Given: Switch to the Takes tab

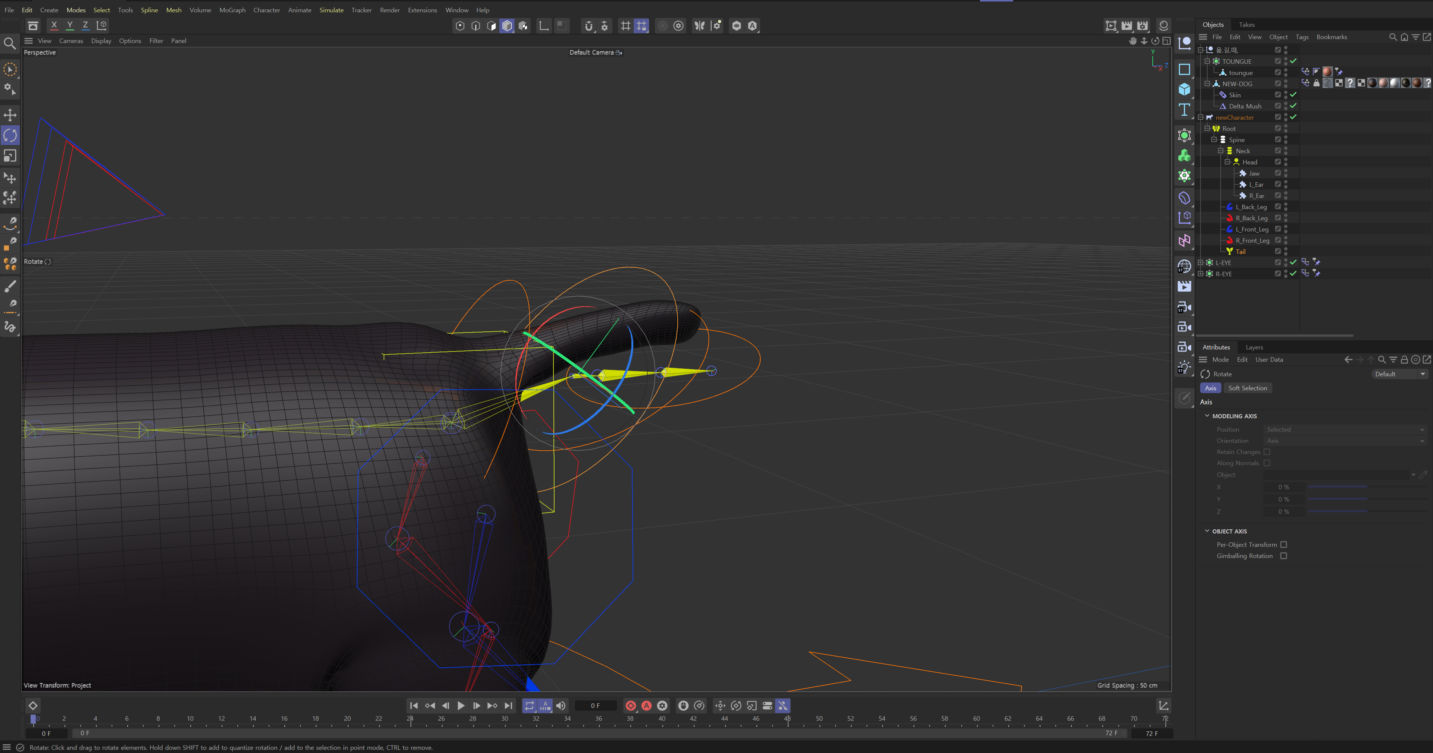Looking at the screenshot, I should point(1247,25).
